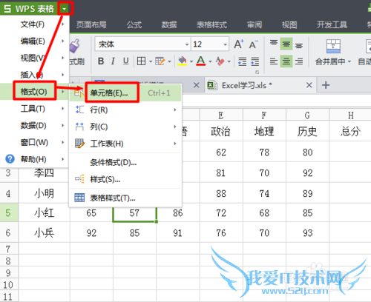Screen dimensions: 371x302
Task: Open the 编辑(E) menu
Action: pyautogui.click(x=33, y=41)
